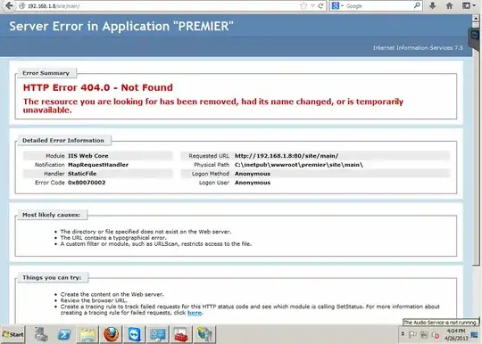Click 'Create the content on the Web server.' bullet

(x=112, y=294)
